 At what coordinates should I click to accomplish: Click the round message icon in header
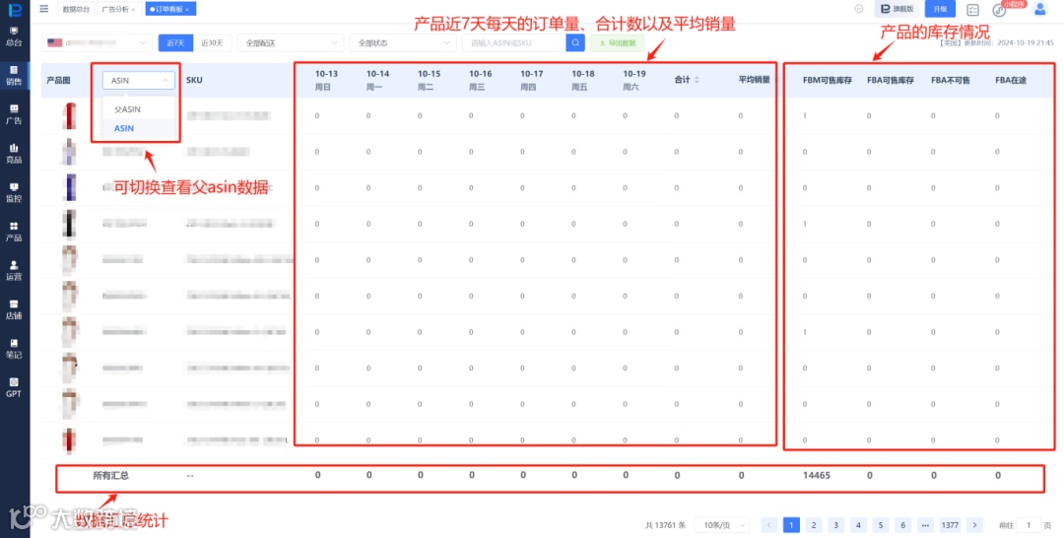click(x=859, y=10)
